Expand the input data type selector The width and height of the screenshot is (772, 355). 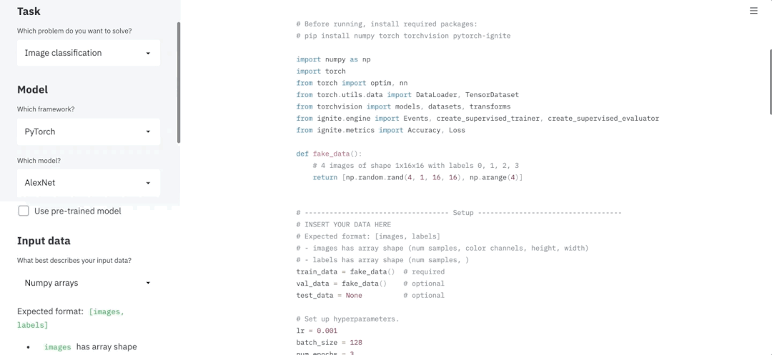(x=89, y=283)
